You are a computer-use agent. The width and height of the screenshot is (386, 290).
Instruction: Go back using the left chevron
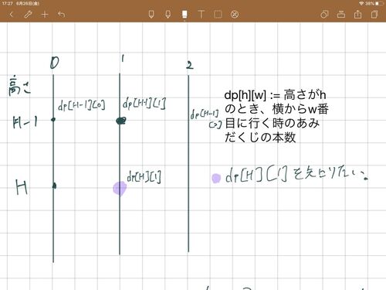pyautogui.click(x=11, y=15)
